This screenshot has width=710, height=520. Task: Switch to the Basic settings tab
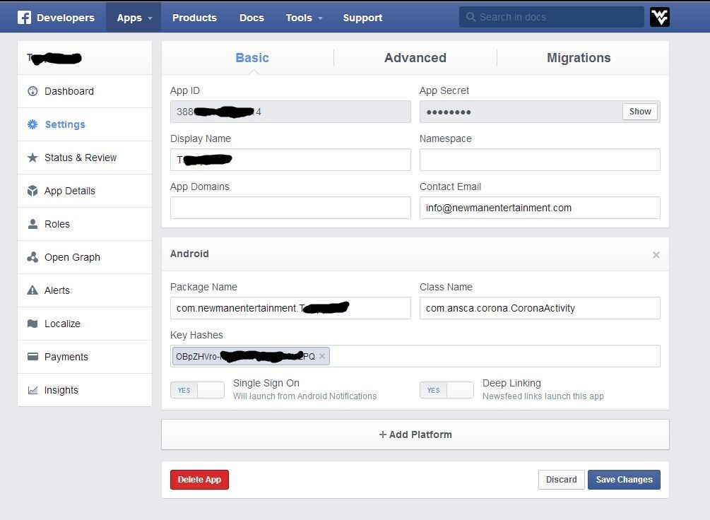[252, 58]
